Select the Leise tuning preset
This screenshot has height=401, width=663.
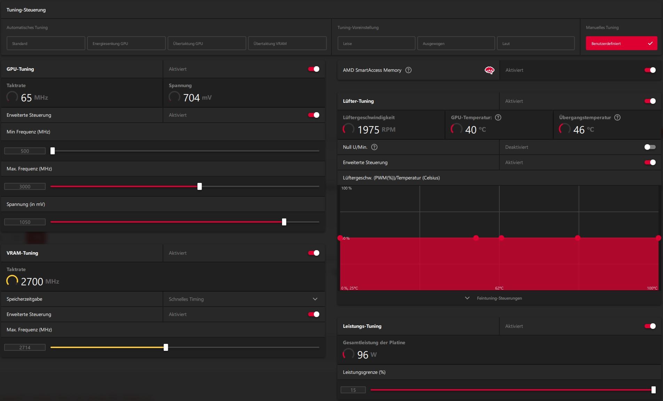pyautogui.click(x=376, y=44)
